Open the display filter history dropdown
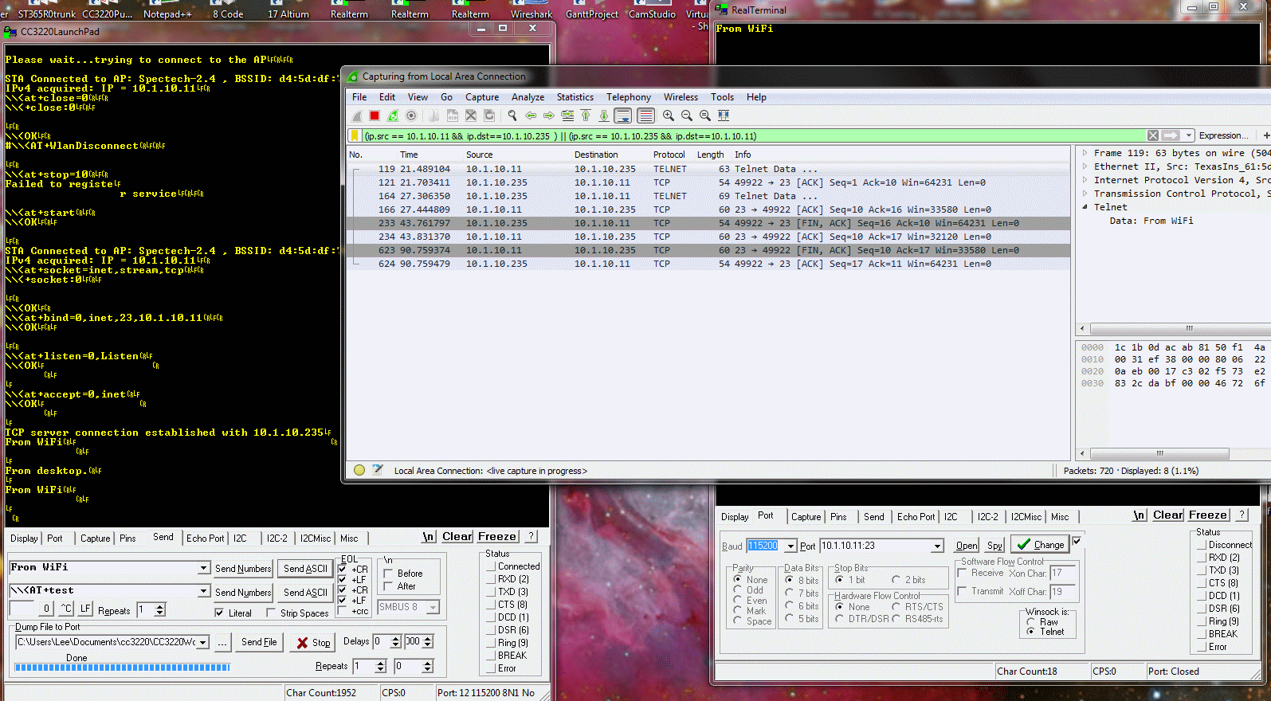Viewport: 1271px width, 701px height. pyautogui.click(x=1188, y=135)
